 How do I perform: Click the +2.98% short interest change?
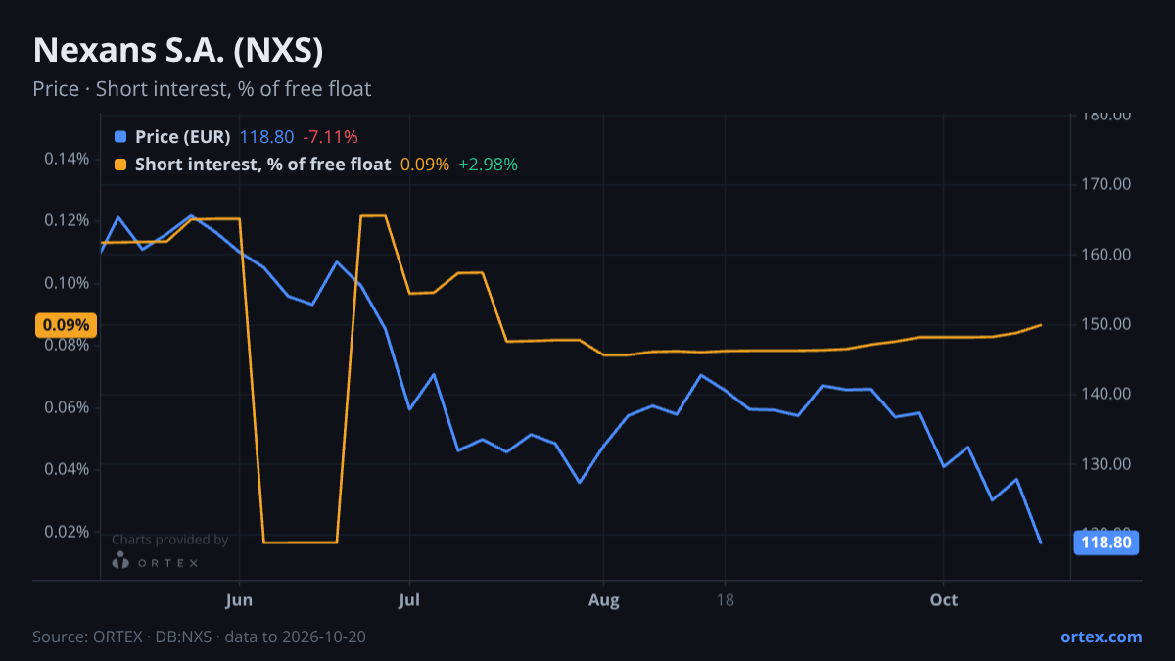(489, 165)
